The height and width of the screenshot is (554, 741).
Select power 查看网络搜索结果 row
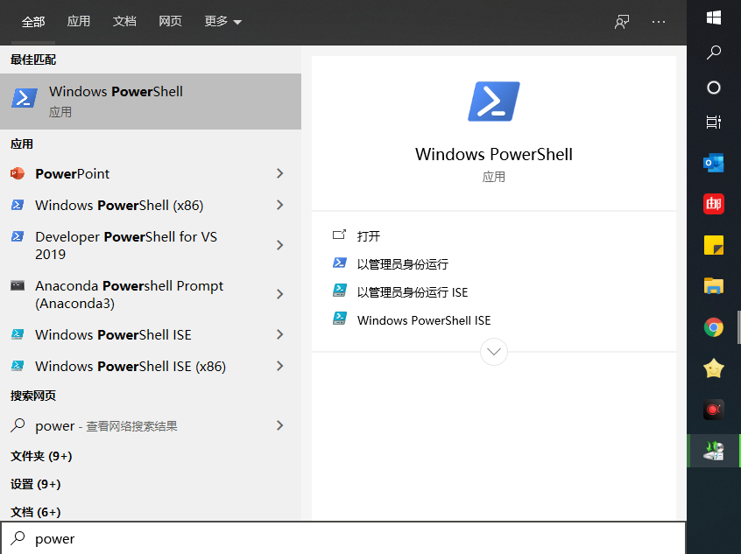151,425
